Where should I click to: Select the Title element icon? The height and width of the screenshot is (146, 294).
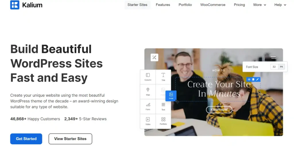(x=163, y=75)
